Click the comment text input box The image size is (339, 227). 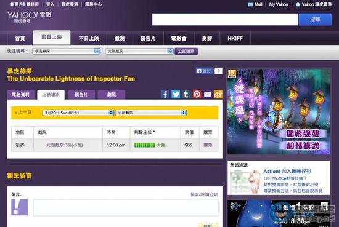coord(126,207)
